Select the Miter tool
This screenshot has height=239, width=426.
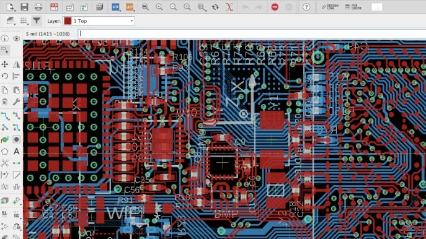point(16,175)
